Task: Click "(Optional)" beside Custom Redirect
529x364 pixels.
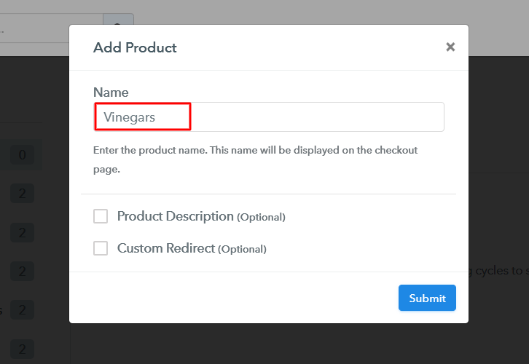Action: (x=243, y=249)
